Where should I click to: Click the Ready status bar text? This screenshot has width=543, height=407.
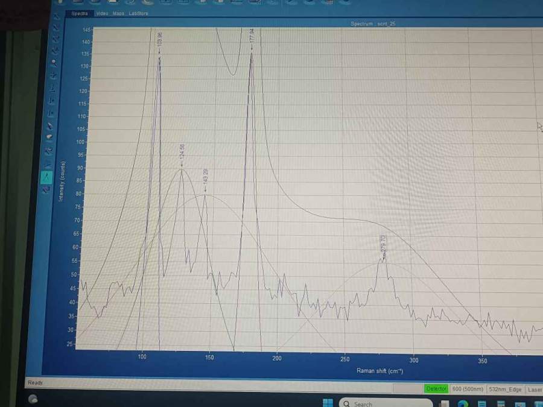(36, 382)
